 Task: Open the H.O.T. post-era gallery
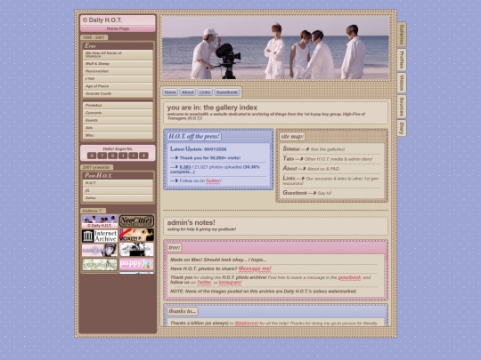click(118, 183)
